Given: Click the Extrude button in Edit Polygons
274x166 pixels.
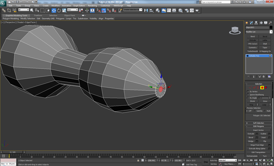Looking at the screenshot, I should [x=251, y=134].
